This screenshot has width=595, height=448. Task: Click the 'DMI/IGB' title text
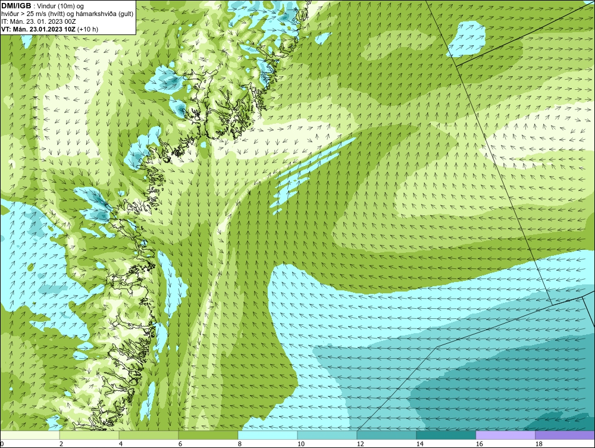[16, 6]
